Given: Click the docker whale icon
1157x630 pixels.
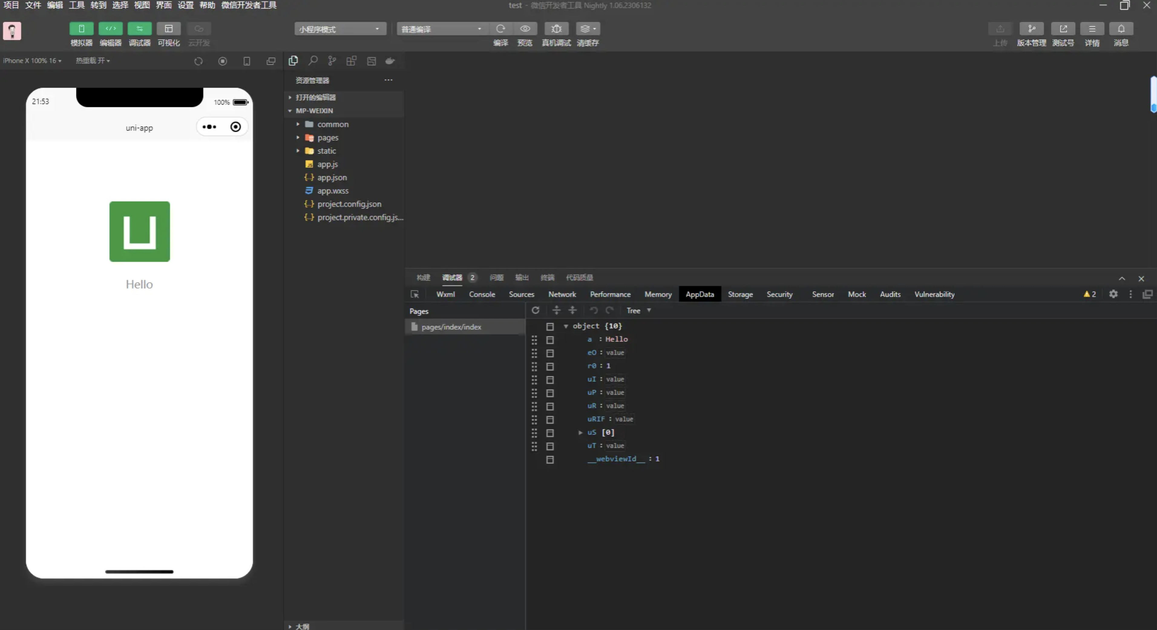Looking at the screenshot, I should [390, 60].
